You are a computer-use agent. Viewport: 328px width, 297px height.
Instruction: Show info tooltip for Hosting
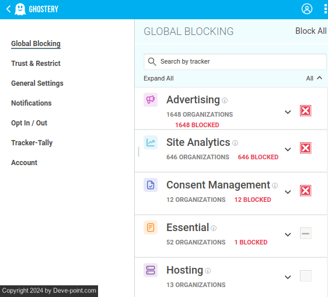point(208,271)
